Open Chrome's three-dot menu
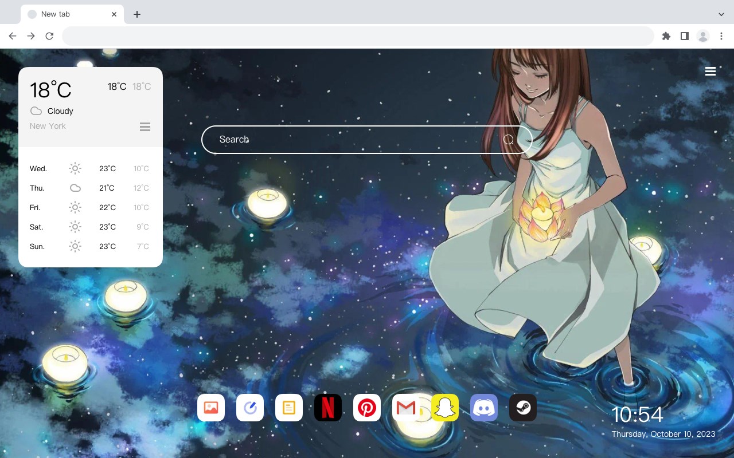Screen dimensions: 734x458 click(721, 36)
